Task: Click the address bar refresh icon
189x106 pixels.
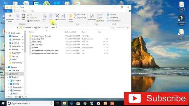Action: click(x=113, y=28)
